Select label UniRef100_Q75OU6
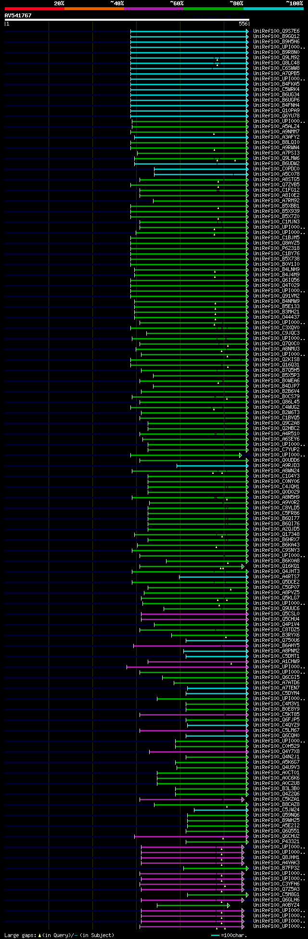Screen dimensions: 308x939 tap(276, 640)
